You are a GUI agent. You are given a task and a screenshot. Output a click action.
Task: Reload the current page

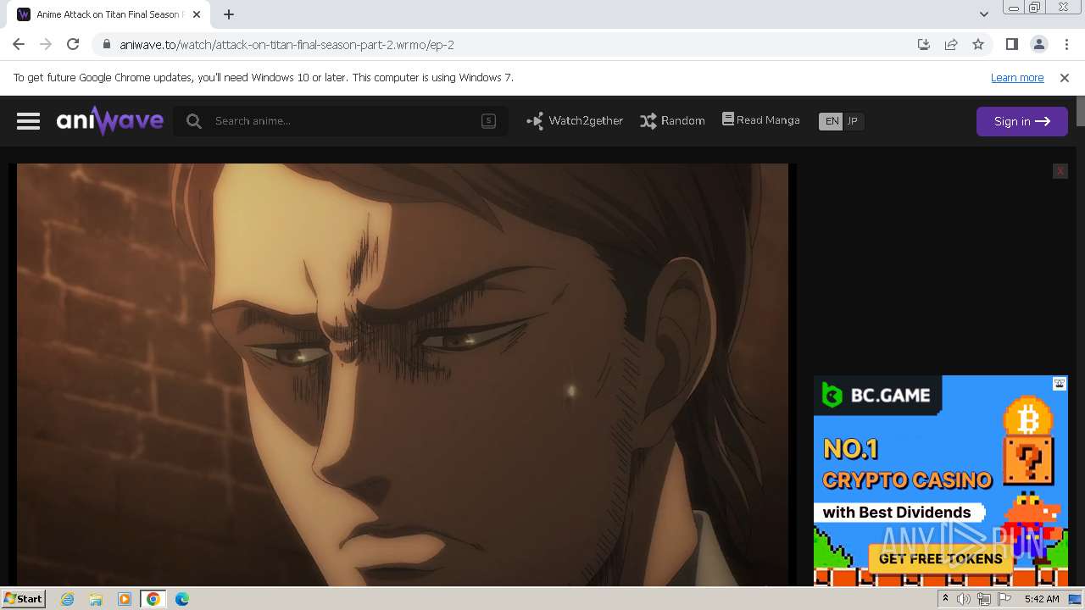pyautogui.click(x=73, y=44)
